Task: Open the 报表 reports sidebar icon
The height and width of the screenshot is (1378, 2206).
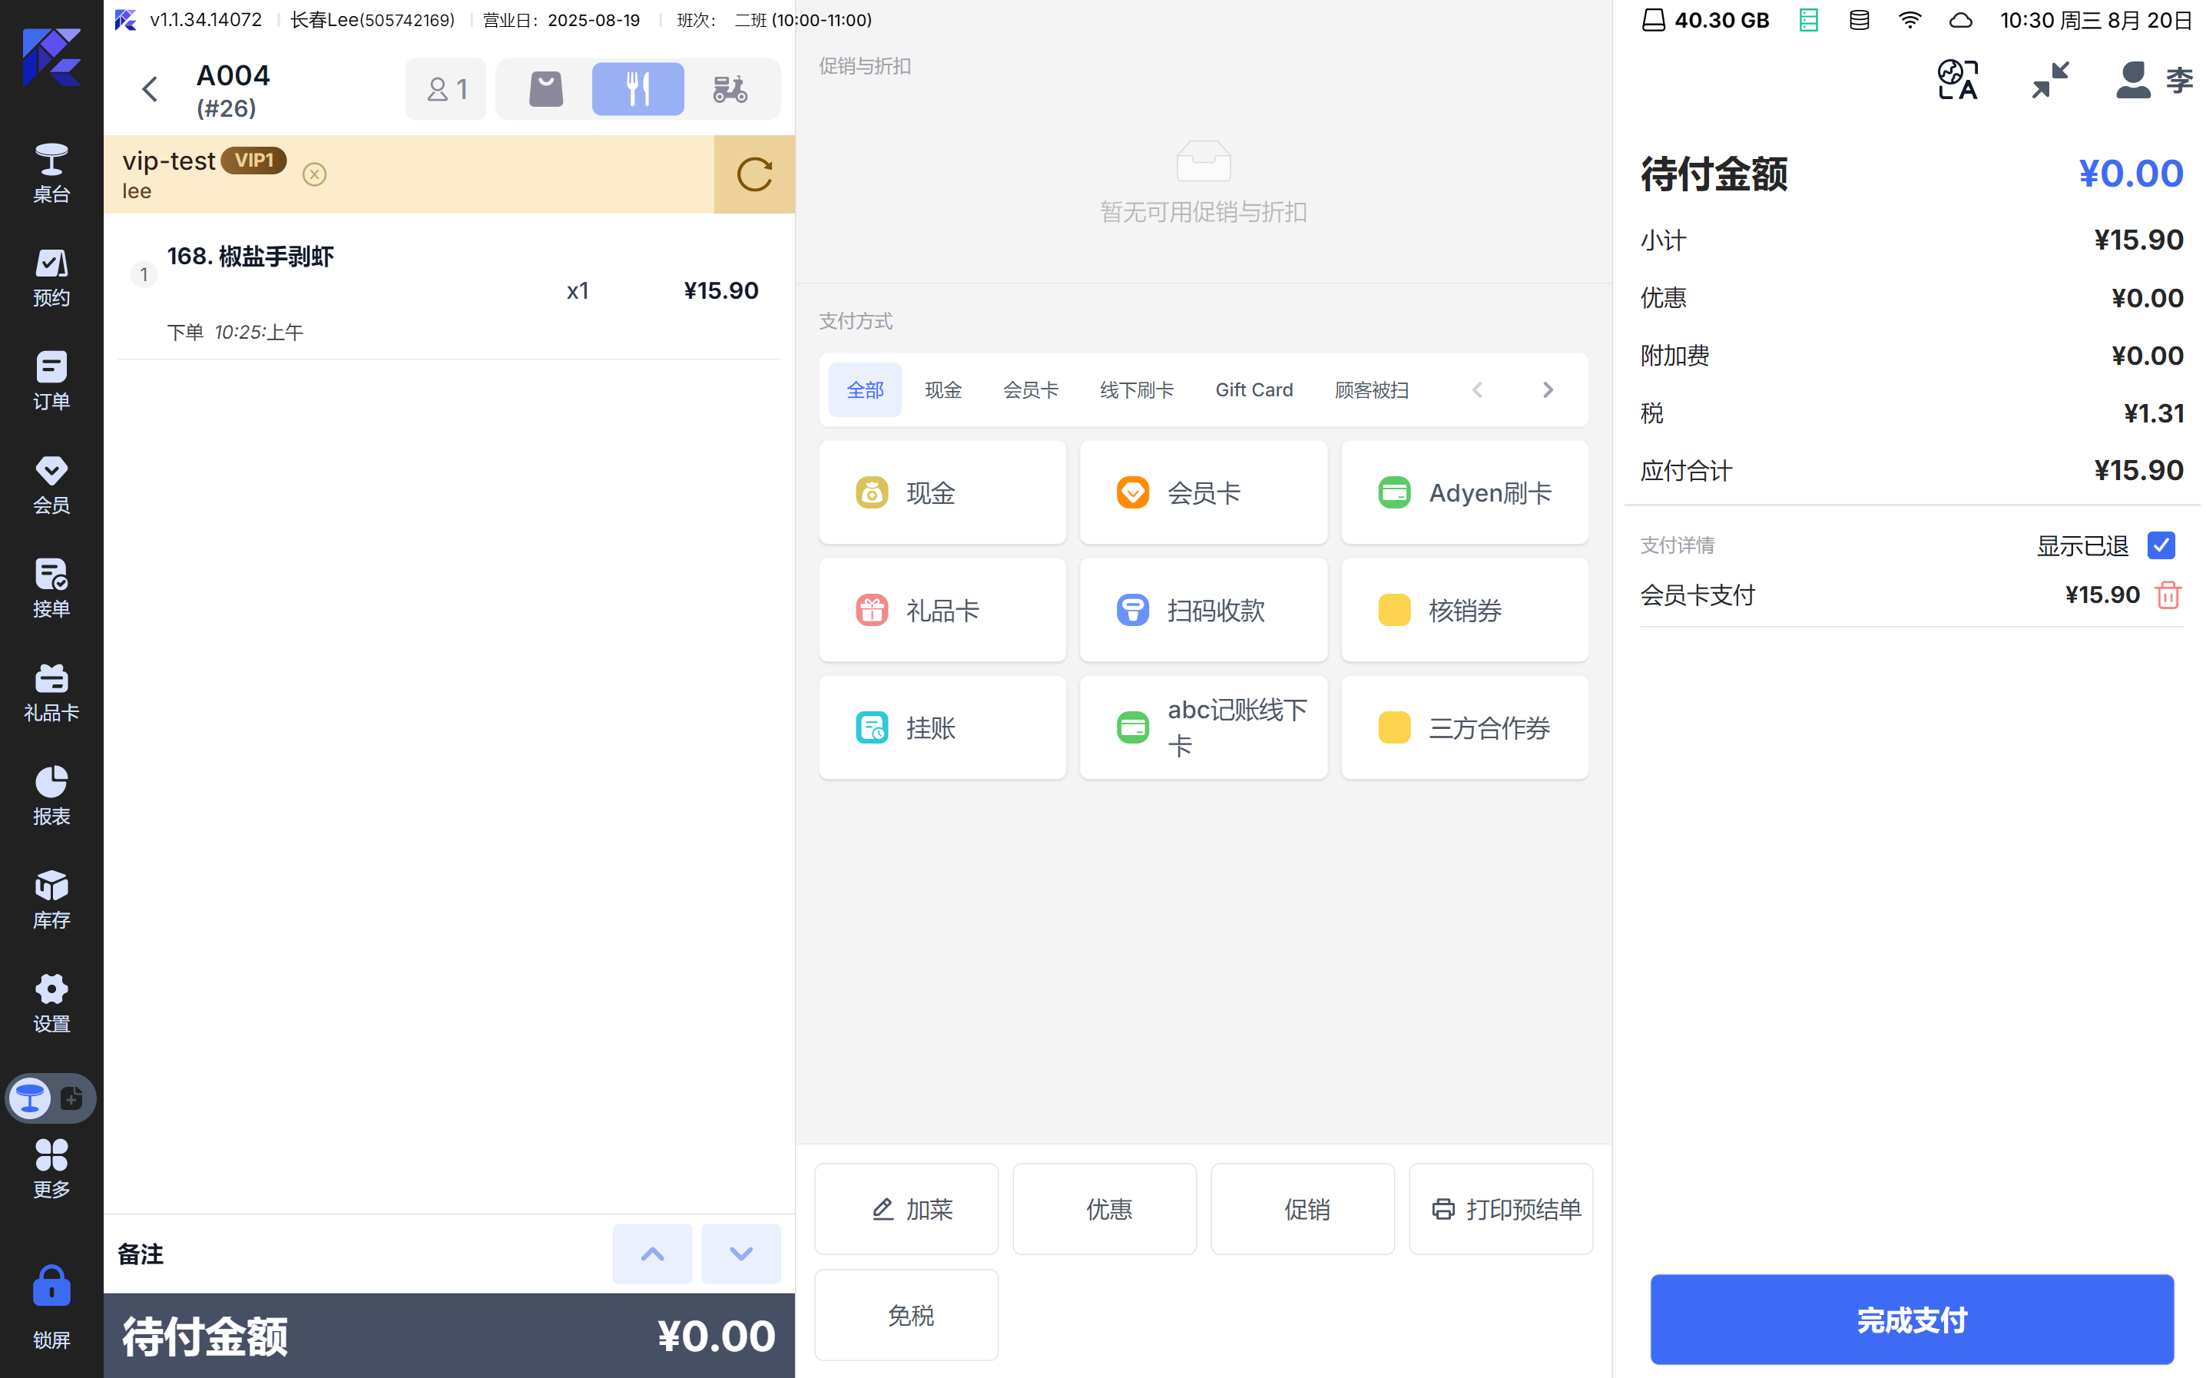Action: (51, 796)
